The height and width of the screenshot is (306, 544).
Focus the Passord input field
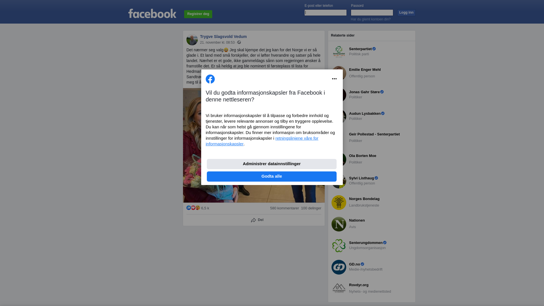click(372, 12)
